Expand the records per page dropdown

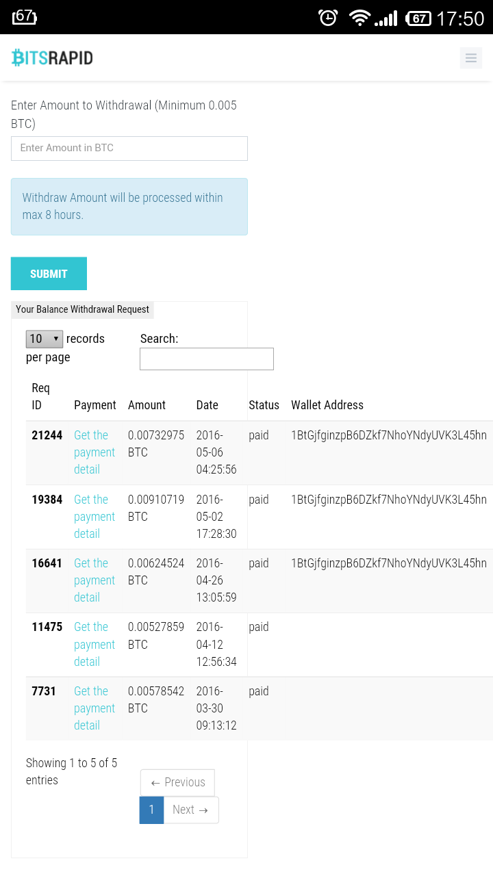(x=45, y=339)
